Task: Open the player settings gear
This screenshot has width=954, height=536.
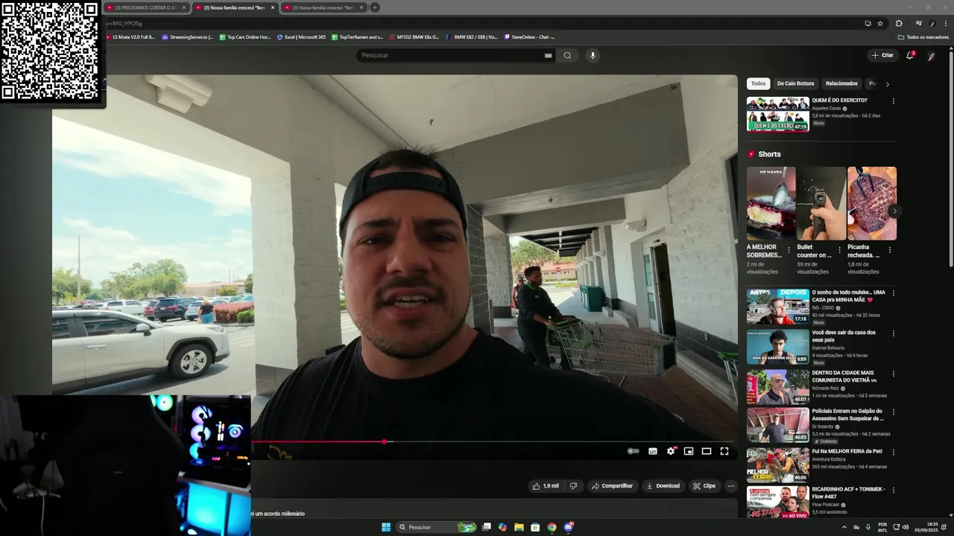Action: pyautogui.click(x=671, y=451)
